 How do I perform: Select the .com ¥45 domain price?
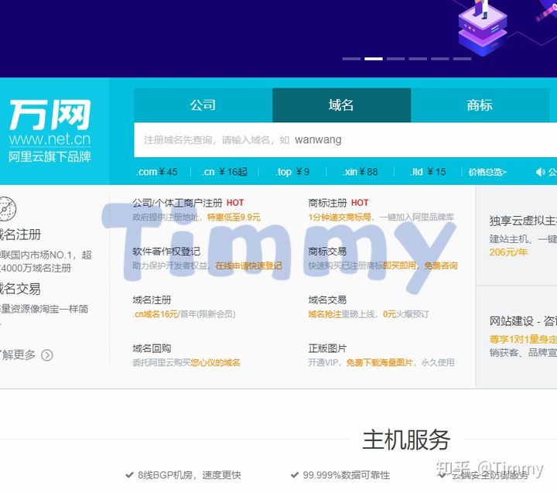tap(157, 172)
